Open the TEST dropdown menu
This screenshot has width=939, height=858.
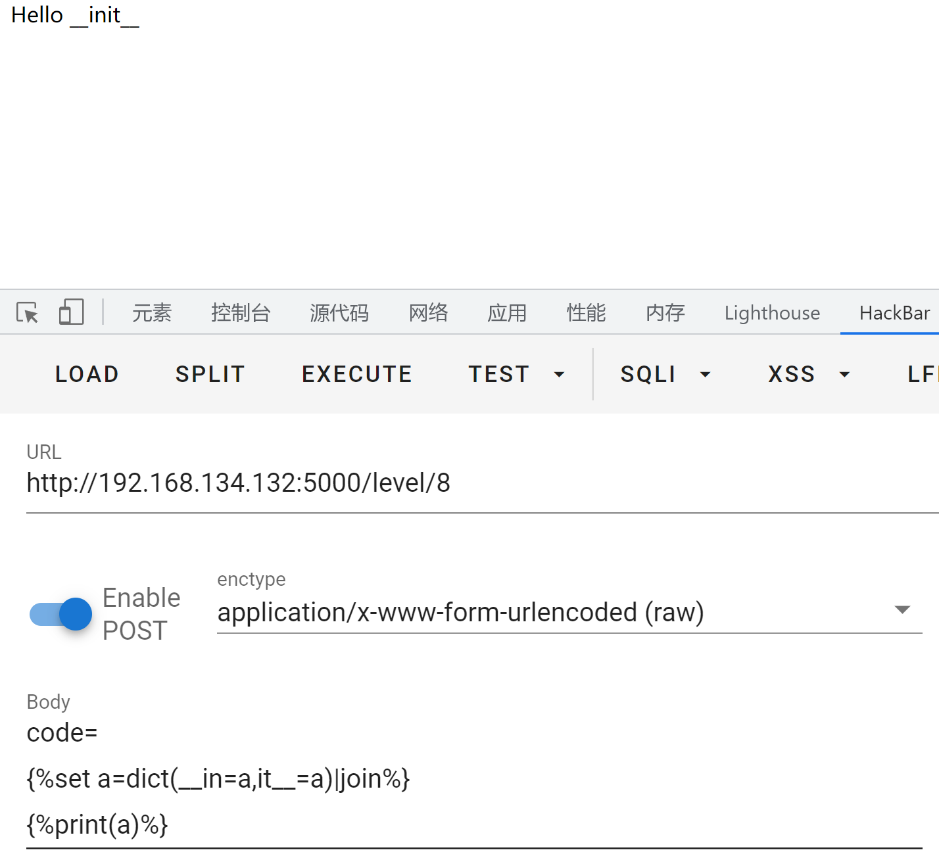click(516, 374)
